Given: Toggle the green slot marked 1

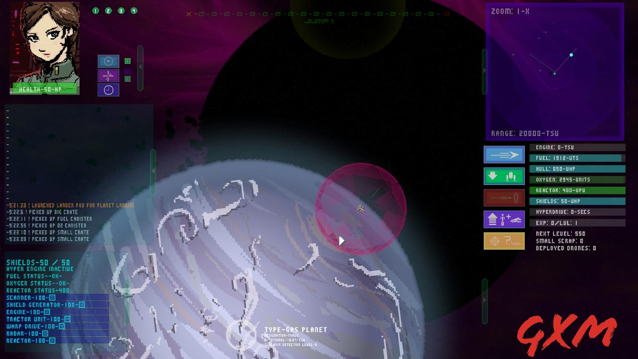Looking at the screenshot, I should 128,61.
